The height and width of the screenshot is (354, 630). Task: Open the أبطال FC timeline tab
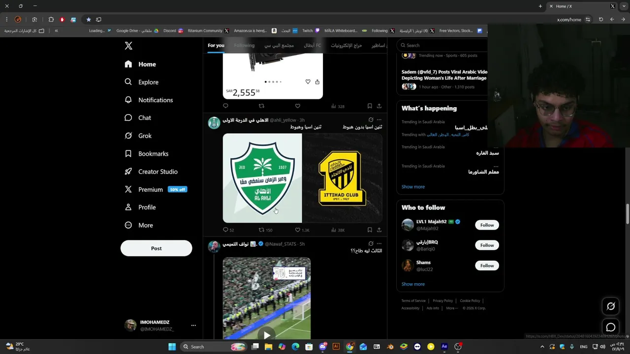[312, 45]
